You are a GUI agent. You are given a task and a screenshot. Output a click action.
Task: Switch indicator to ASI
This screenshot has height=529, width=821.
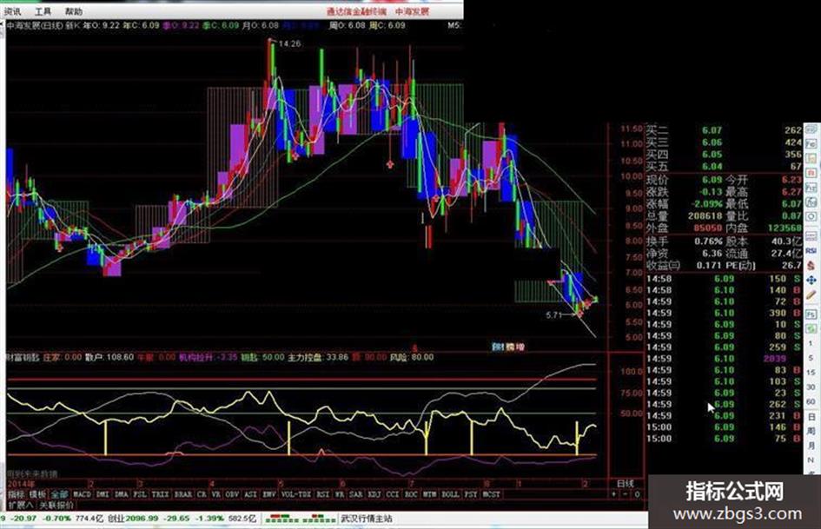[x=251, y=494]
